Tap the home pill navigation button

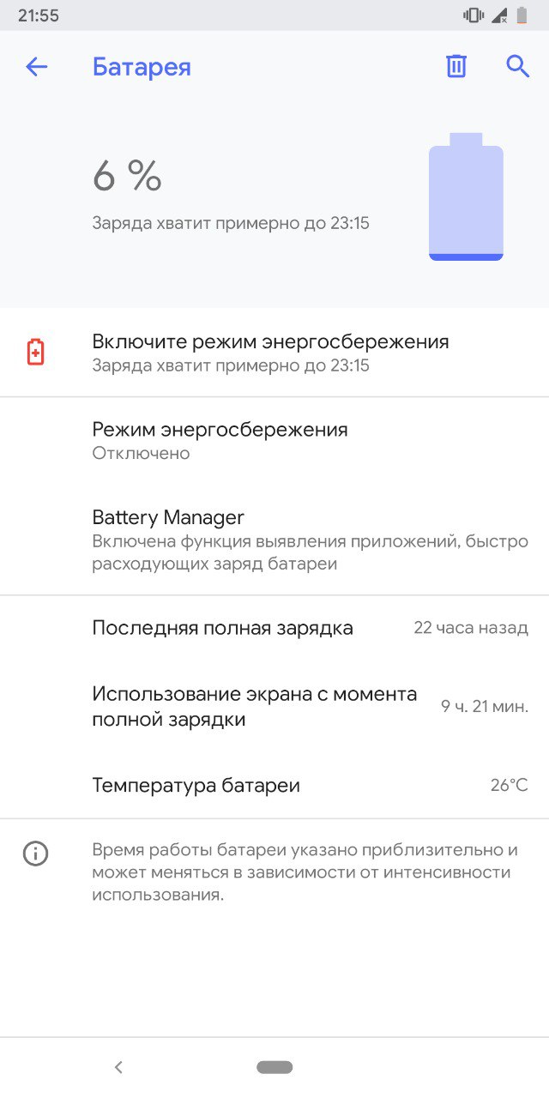[x=274, y=1067]
